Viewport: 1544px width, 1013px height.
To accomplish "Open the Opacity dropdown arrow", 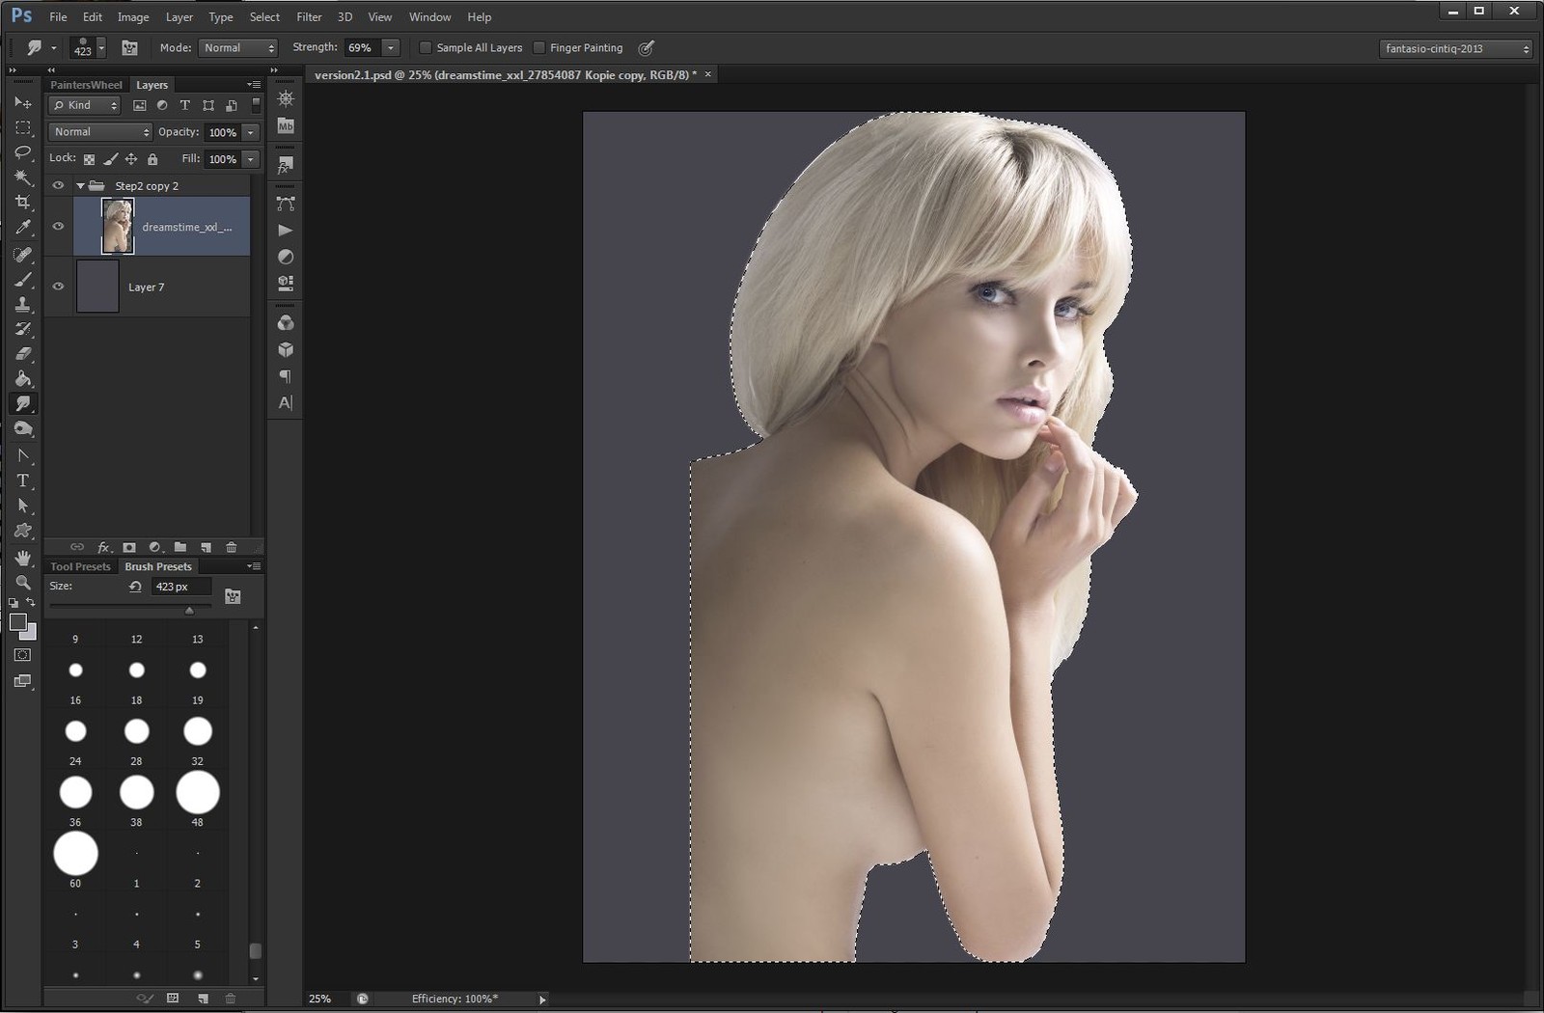I will pos(251,132).
